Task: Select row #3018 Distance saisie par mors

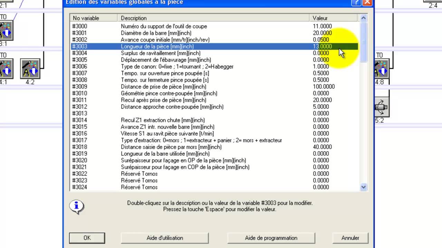Action: tap(214, 147)
